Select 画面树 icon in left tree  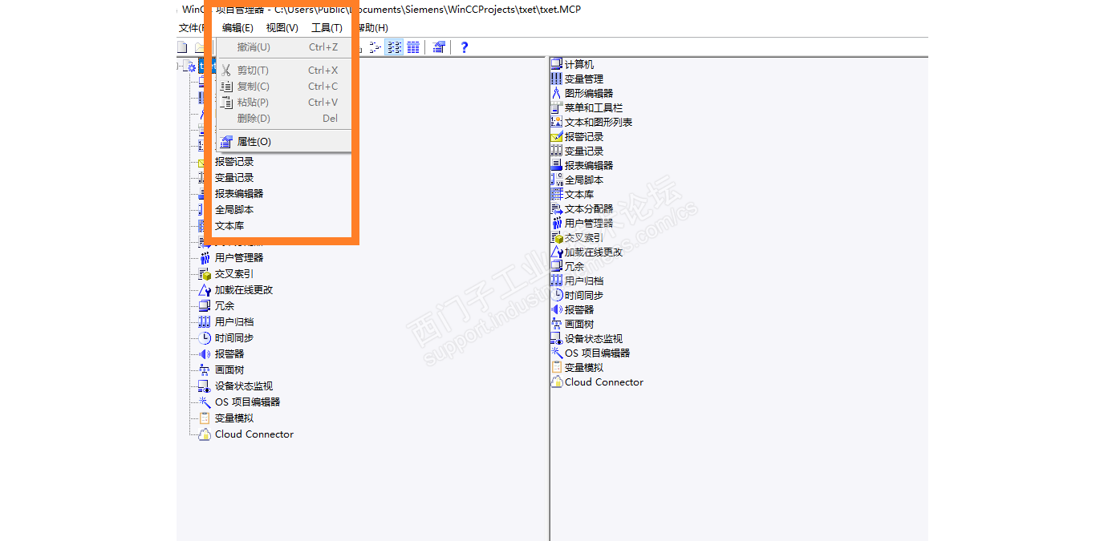point(205,370)
